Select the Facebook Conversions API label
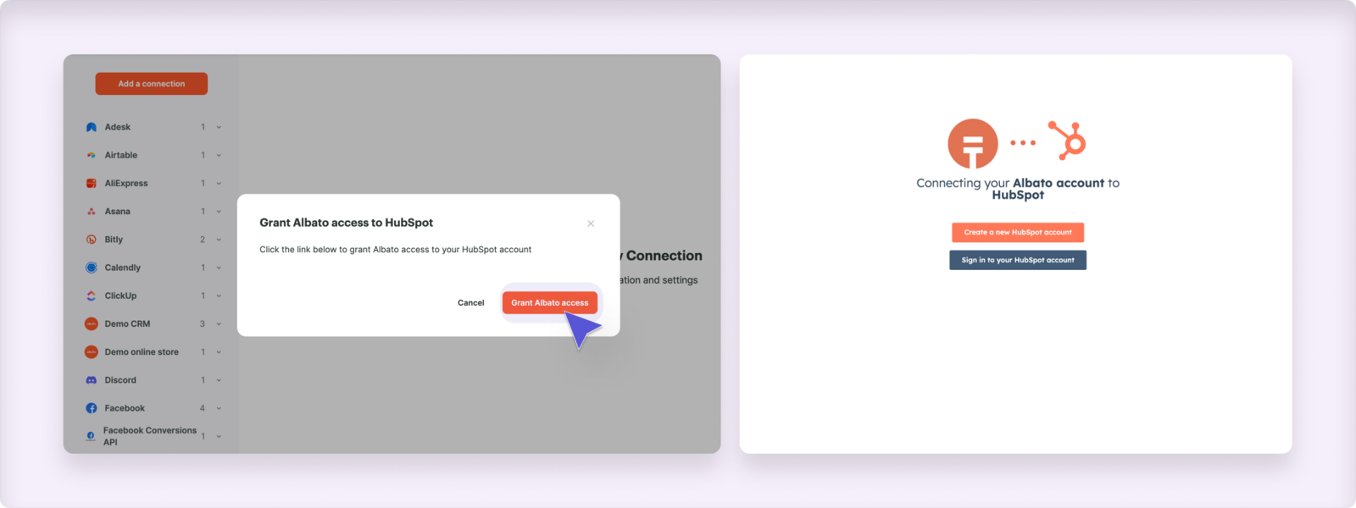The height and width of the screenshot is (508, 1356). (150, 436)
